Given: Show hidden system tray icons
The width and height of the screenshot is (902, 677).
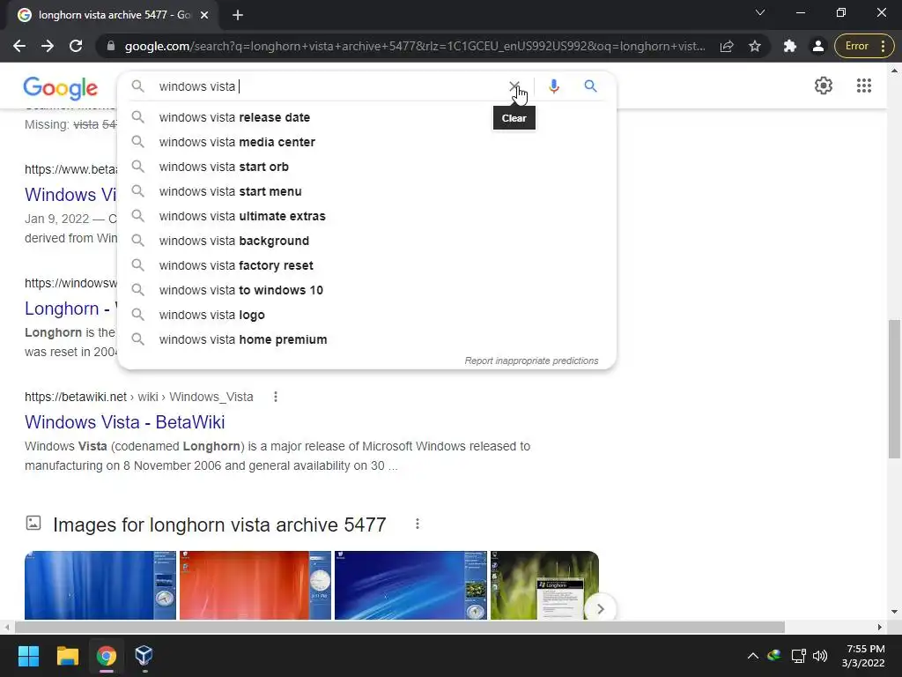Looking at the screenshot, I should [752, 656].
